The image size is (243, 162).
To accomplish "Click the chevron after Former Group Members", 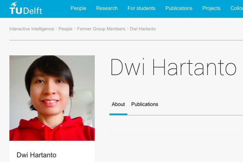I will (x=128, y=29).
